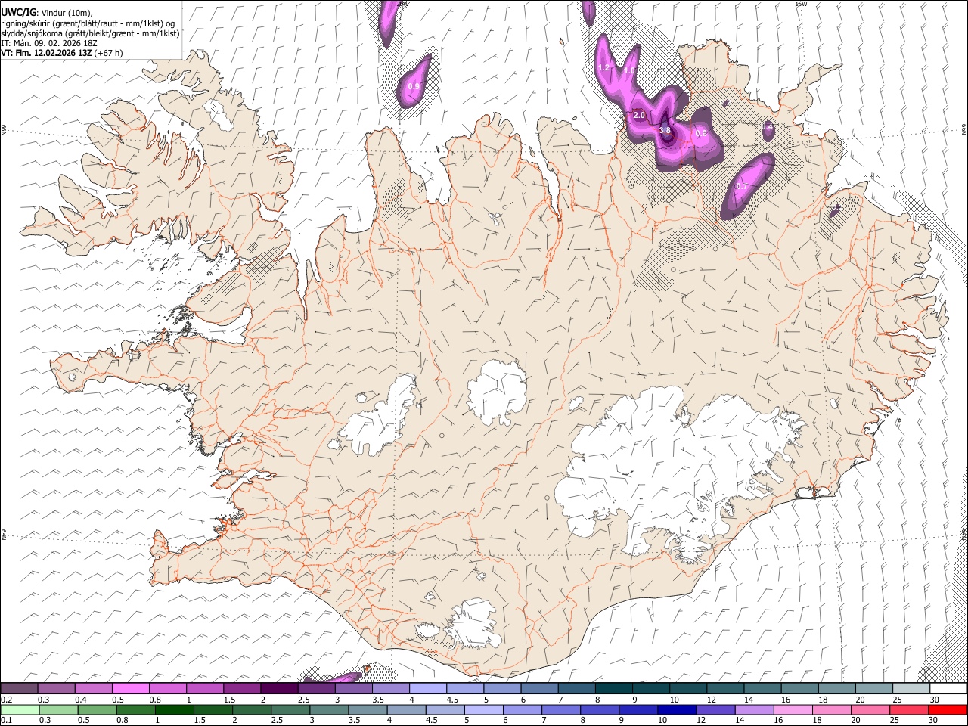Click the rain legend swatch between 2.5 and 3
This screenshot has height=726, width=968.
[x=290, y=710]
